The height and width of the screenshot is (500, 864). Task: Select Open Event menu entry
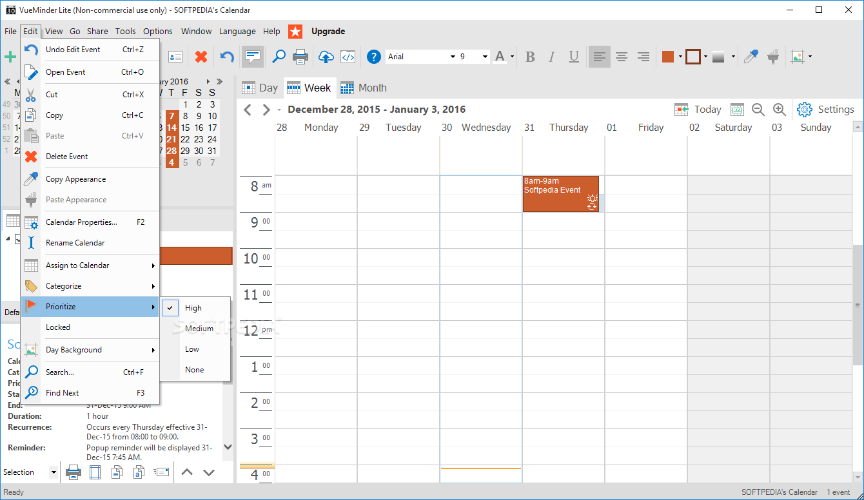coord(90,72)
